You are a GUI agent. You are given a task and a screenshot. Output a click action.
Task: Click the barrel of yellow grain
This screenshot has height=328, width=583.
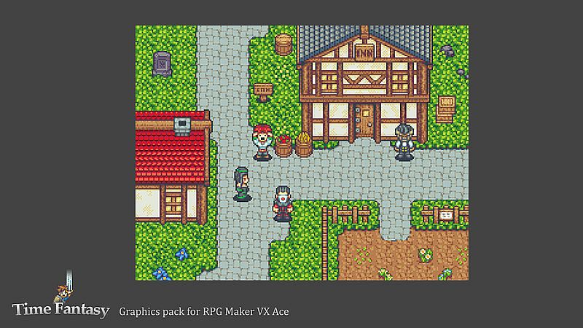(x=304, y=145)
